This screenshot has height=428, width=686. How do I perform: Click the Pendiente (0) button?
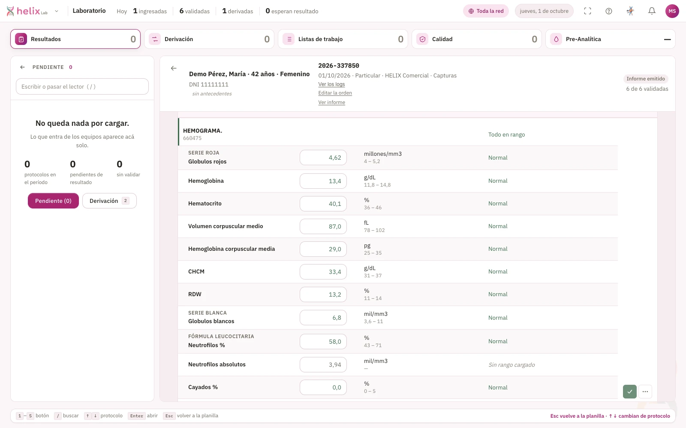tap(53, 201)
